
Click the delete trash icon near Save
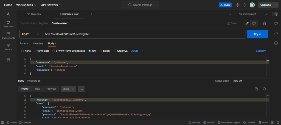click(x=264, y=23)
